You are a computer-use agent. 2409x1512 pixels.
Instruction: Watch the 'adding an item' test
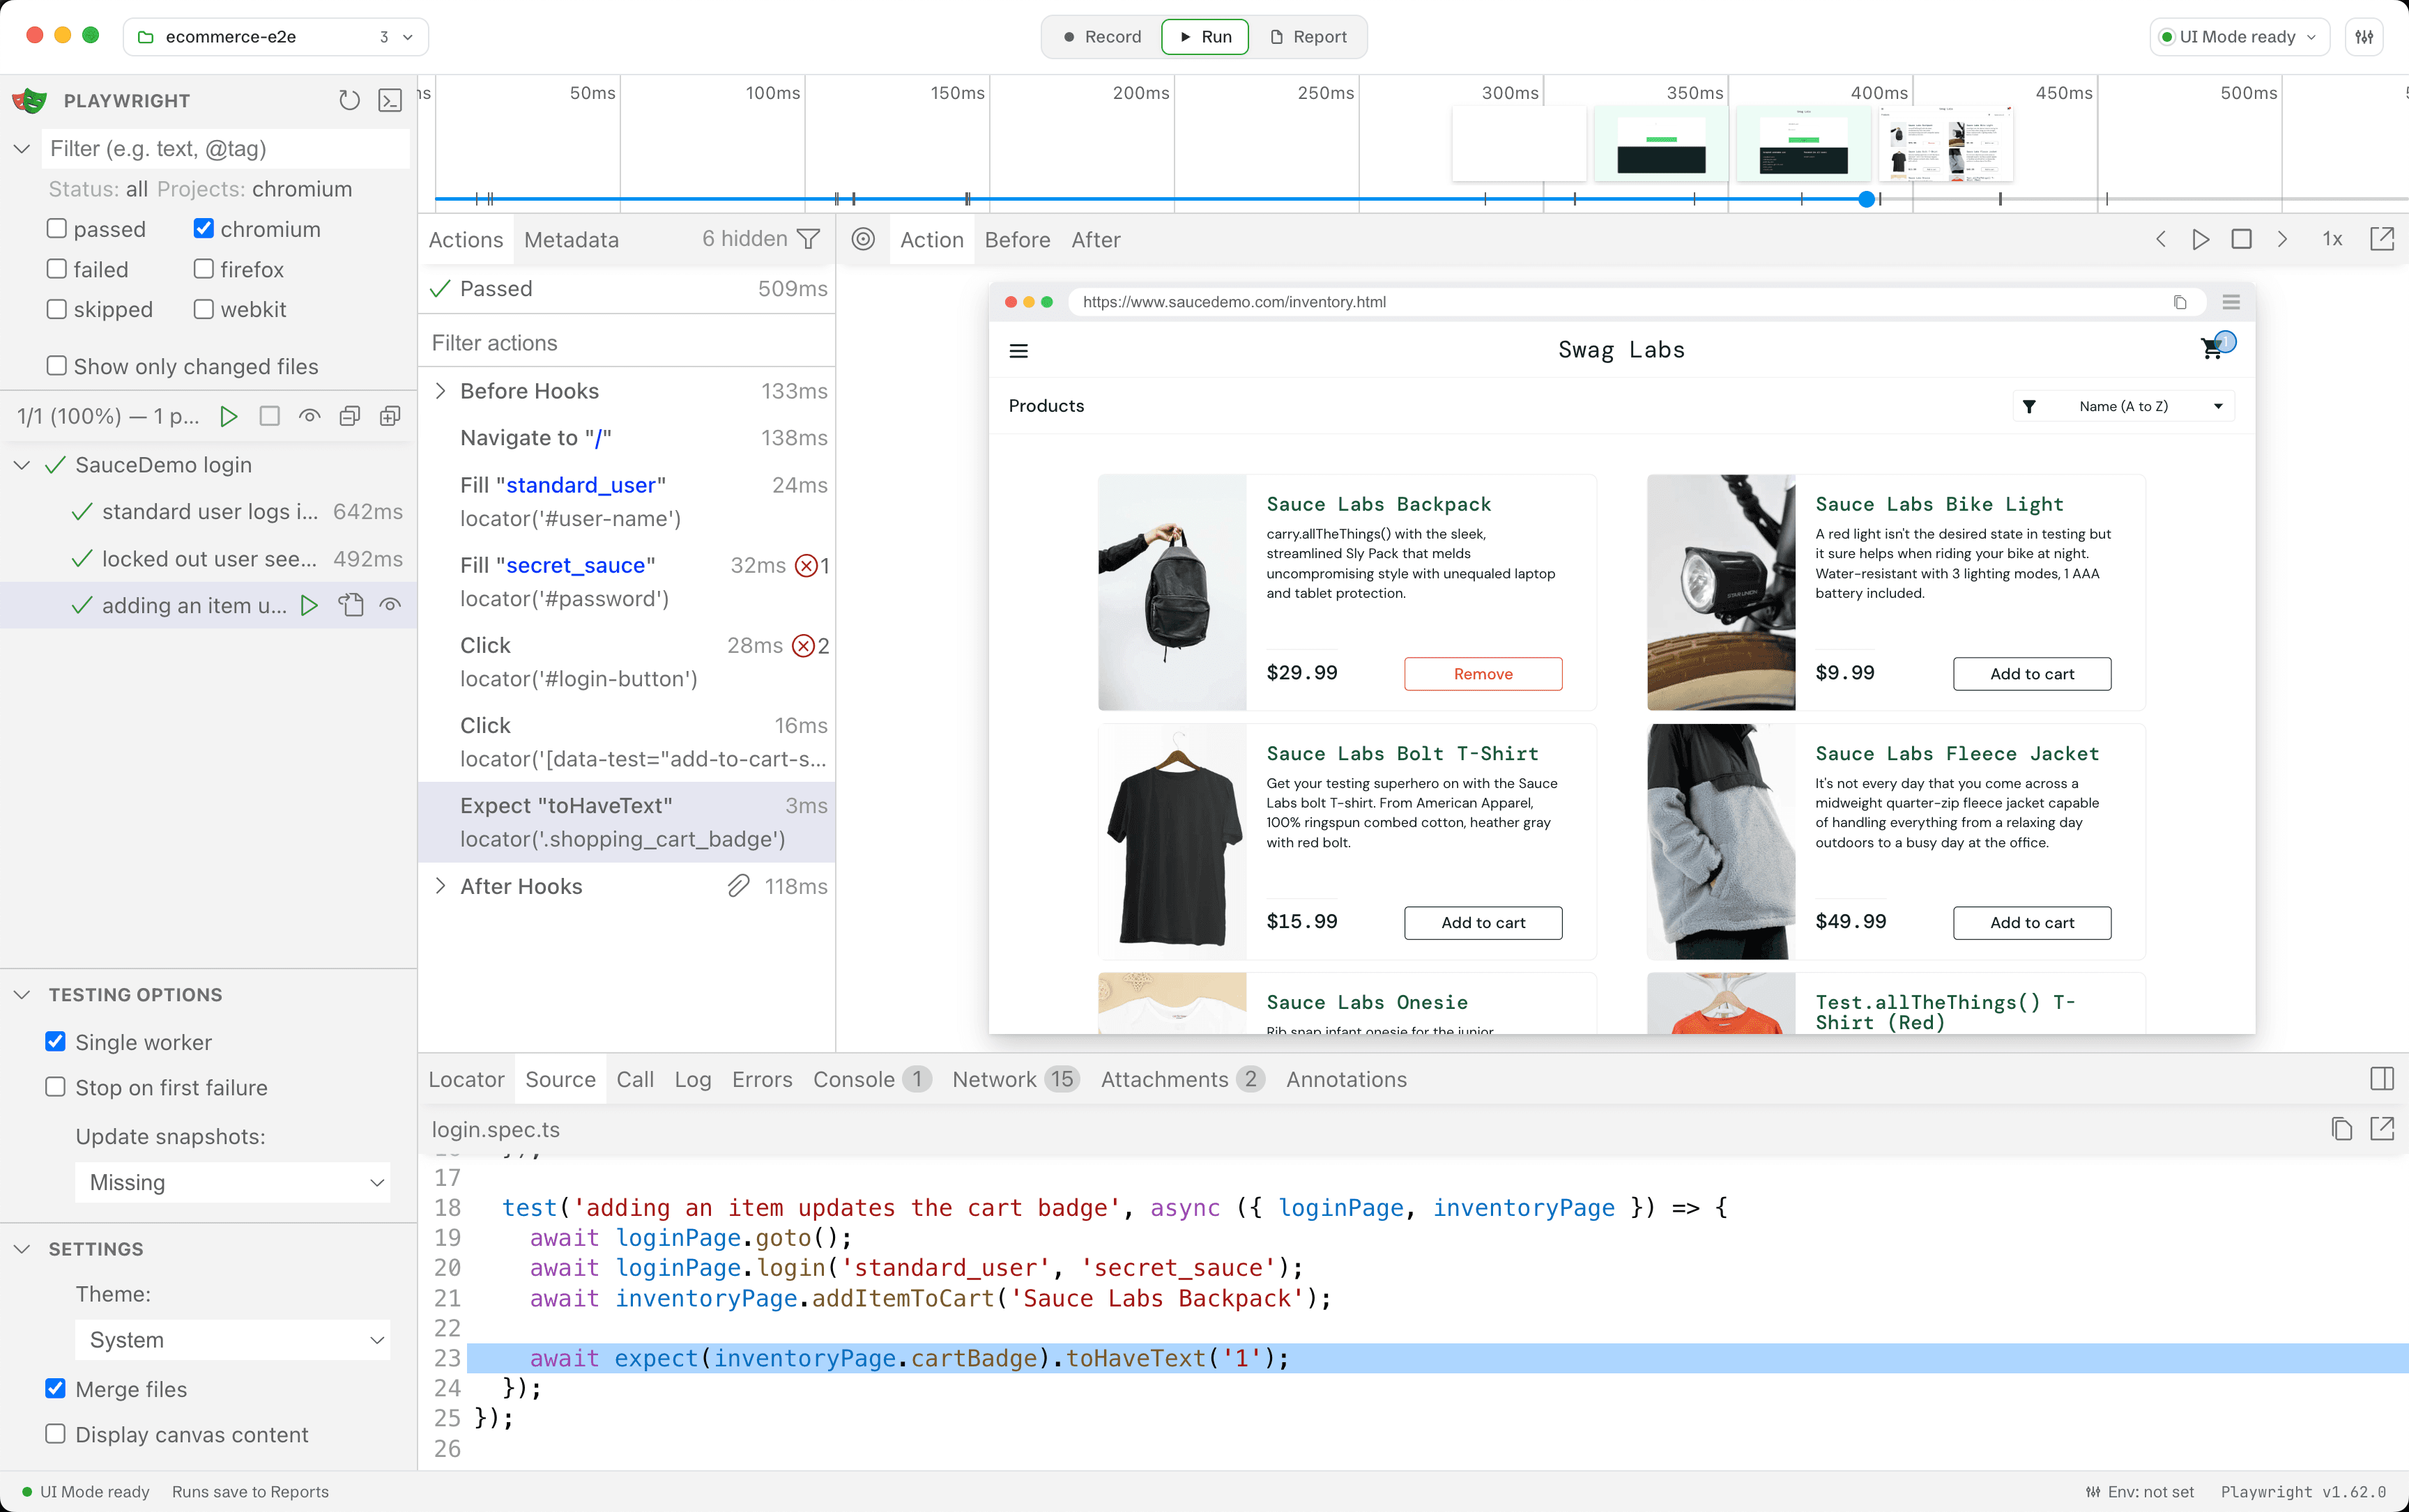pyautogui.click(x=390, y=605)
